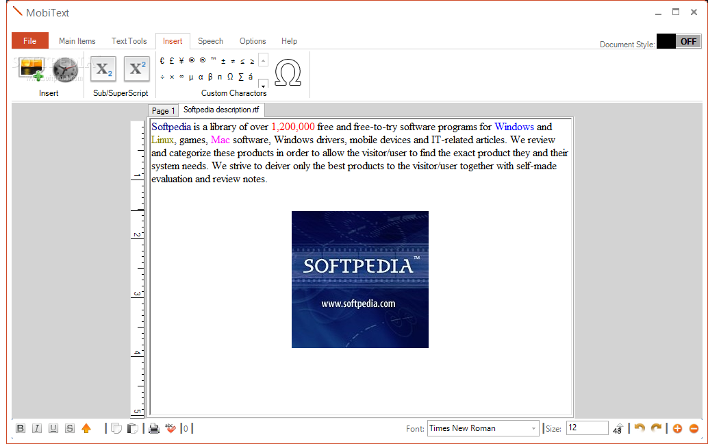Switch to the Text Tools tab
Screen dimensions: 708x444
129,41
